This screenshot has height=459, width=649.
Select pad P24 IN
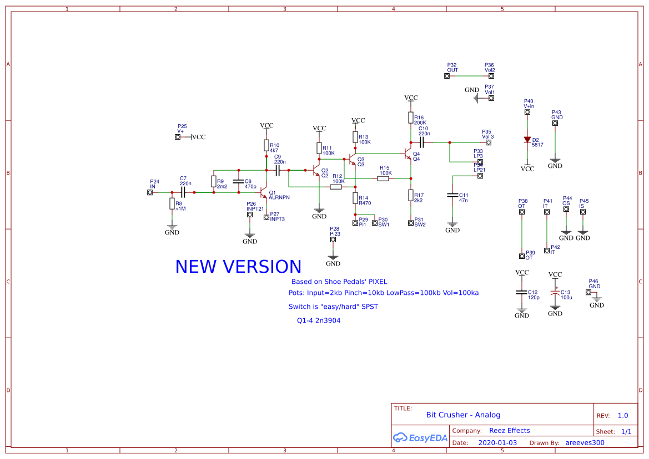pos(150,192)
